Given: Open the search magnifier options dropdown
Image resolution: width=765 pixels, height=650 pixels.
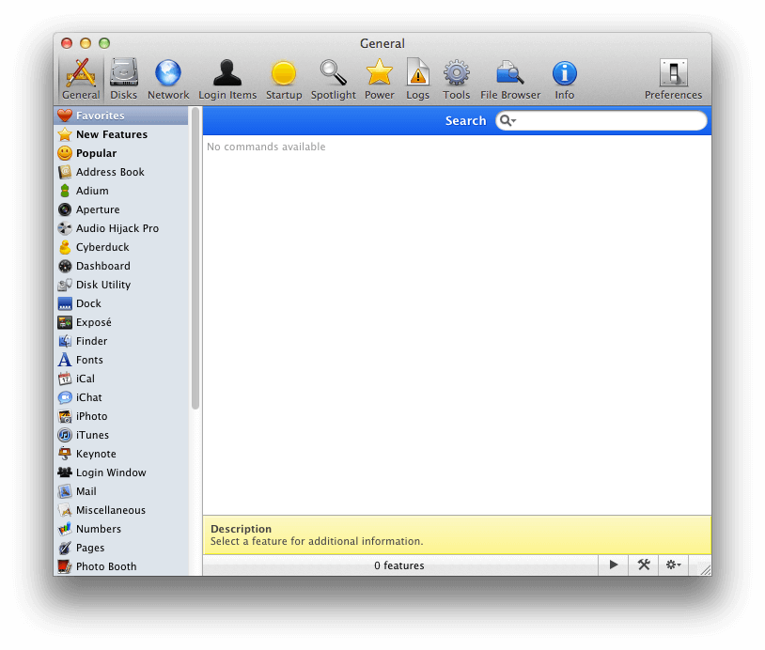Looking at the screenshot, I should tap(507, 120).
